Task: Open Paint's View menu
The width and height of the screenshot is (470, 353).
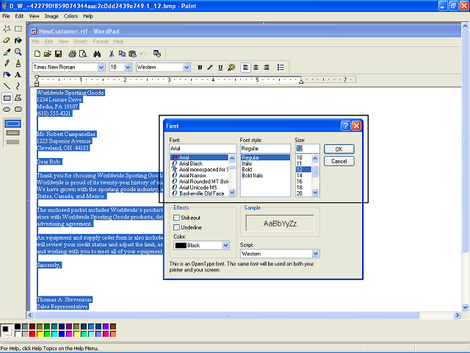Action: (x=34, y=16)
